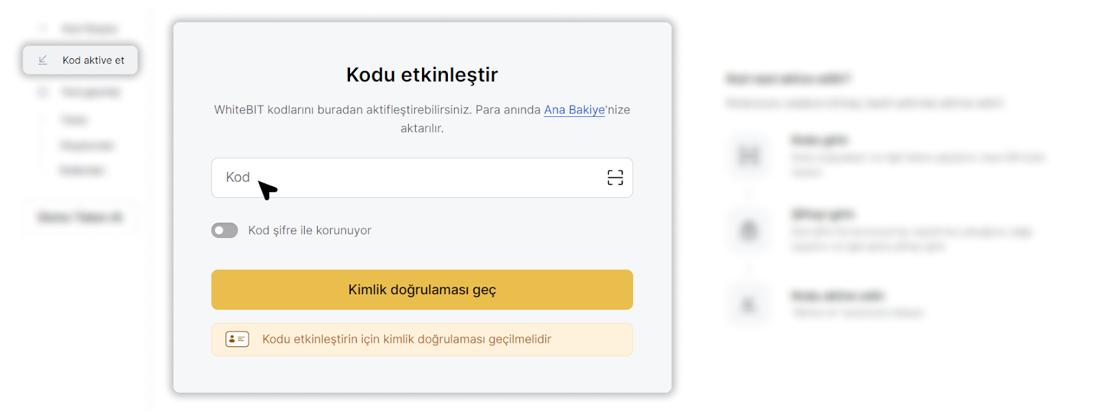The width and height of the screenshot is (1096, 418).
Task: Select blurred sidebar item above Kod aktive et
Action: [89, 29]
